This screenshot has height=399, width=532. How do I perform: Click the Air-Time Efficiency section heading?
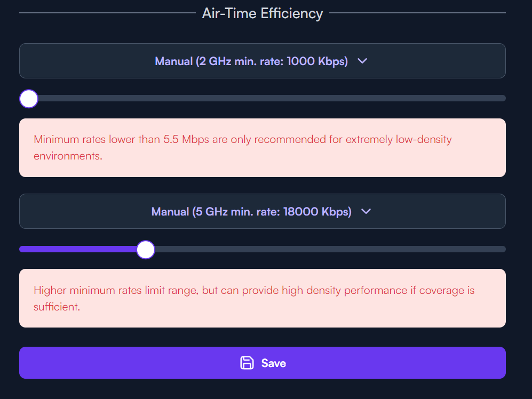[263, 13]
